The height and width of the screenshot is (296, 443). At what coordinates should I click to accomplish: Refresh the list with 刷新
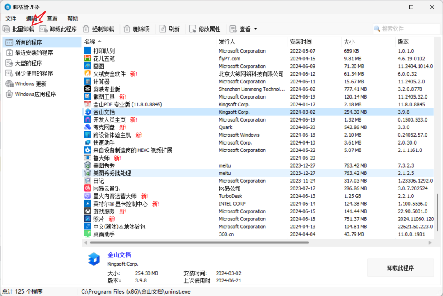(x=169, y=29)
